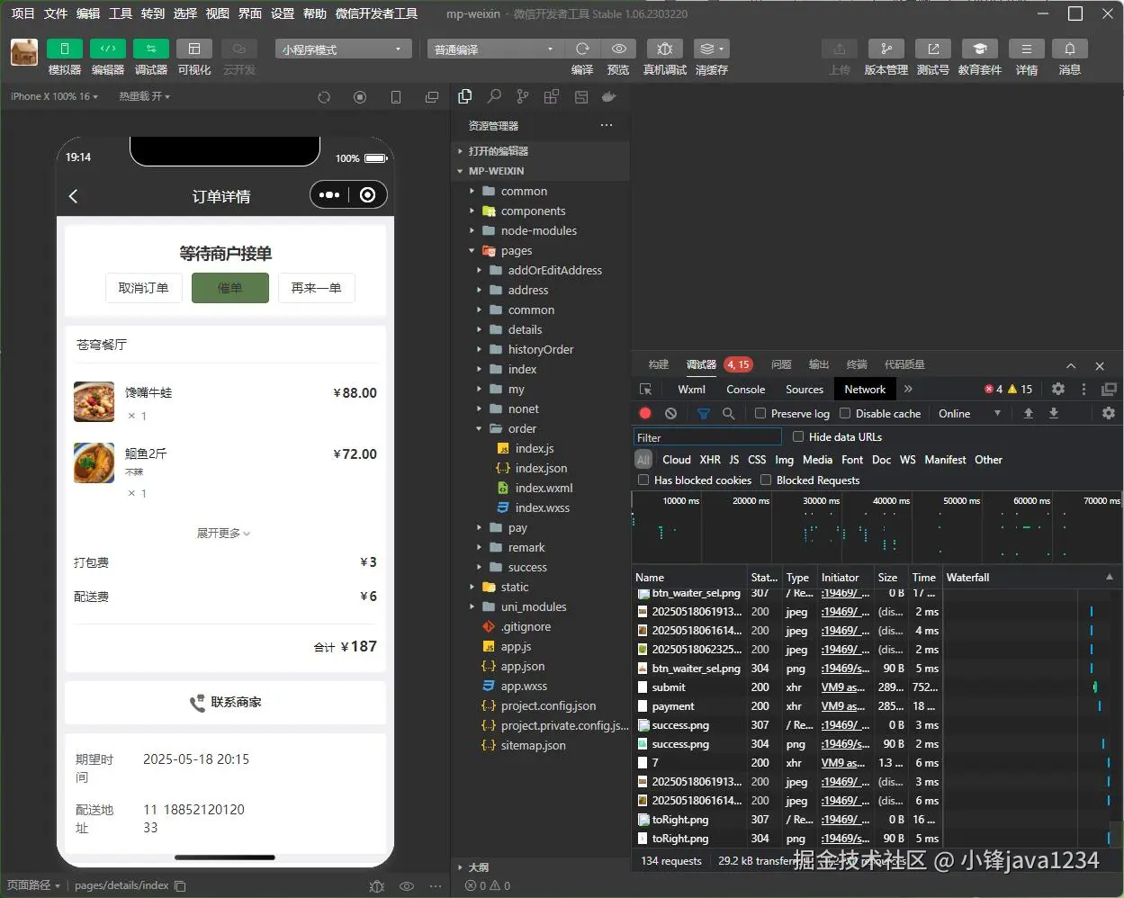Open the 微信开发者工具 menu
The width and height of the screenshot is (1124, 898).
pyautogui.click(x=376, y=13)
